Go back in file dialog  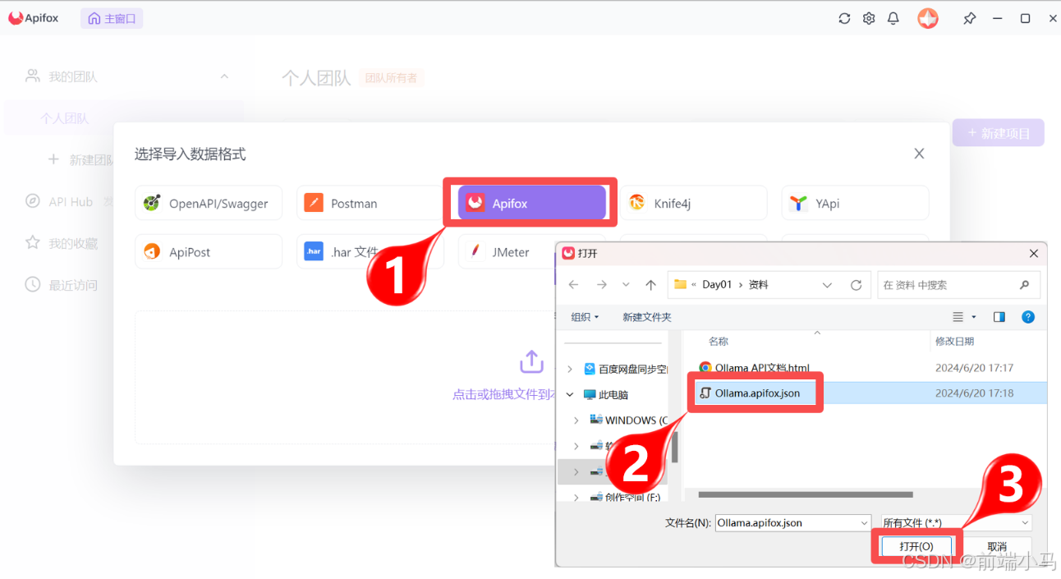[574, 284]
